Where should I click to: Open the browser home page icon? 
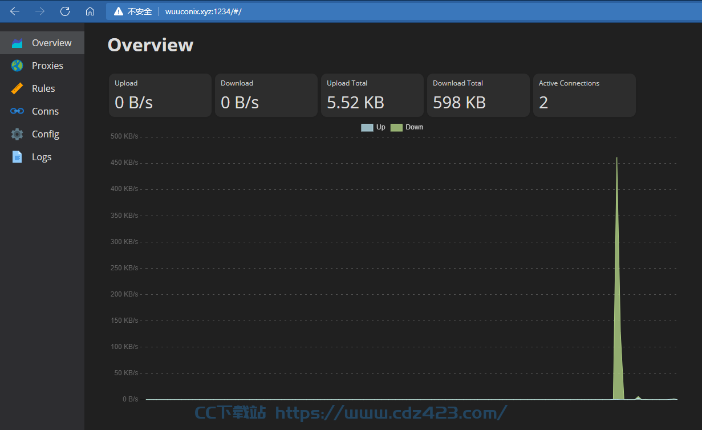click(90, 11)
